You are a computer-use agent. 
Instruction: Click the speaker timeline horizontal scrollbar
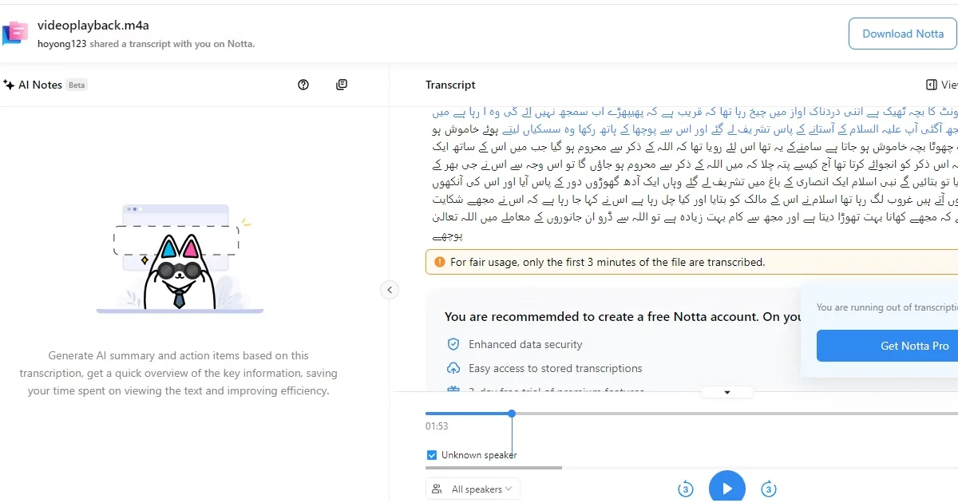click(x=495, y=468)
